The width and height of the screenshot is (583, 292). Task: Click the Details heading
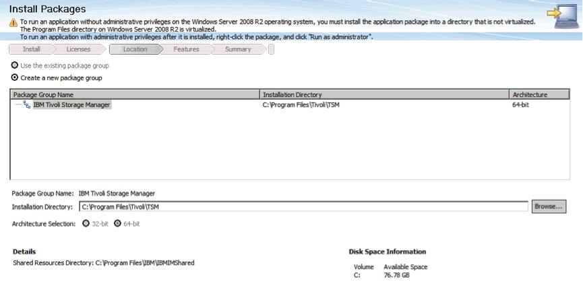(x=24, y=252)
